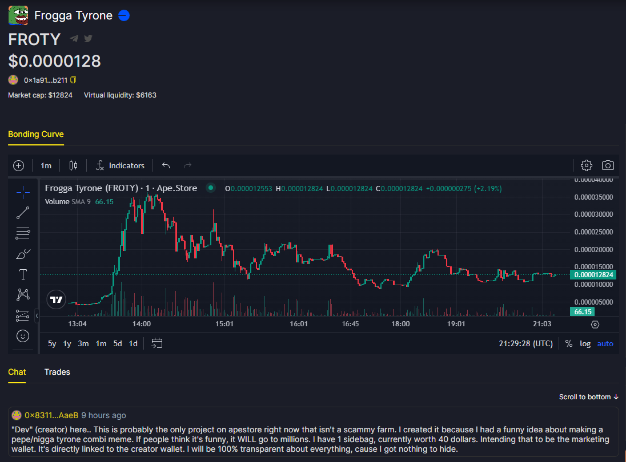The width and height of the screenshot is (626, 462).
Task: Click the Market cap: $12824 value
Action: pyautogui.click(x=41, y=95)
